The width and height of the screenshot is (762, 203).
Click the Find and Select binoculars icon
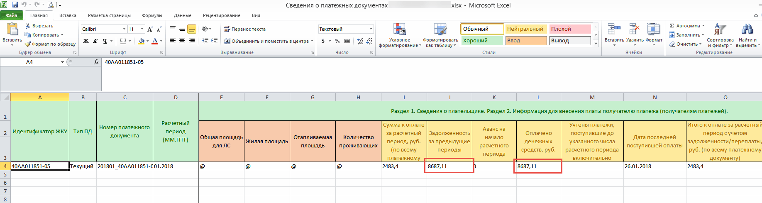(x=747, y=35)
